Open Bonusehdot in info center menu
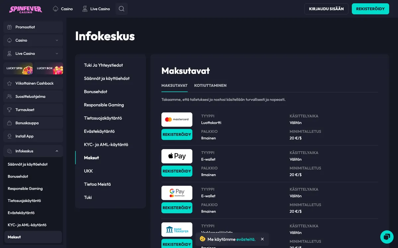 click(x=96, y=92)
